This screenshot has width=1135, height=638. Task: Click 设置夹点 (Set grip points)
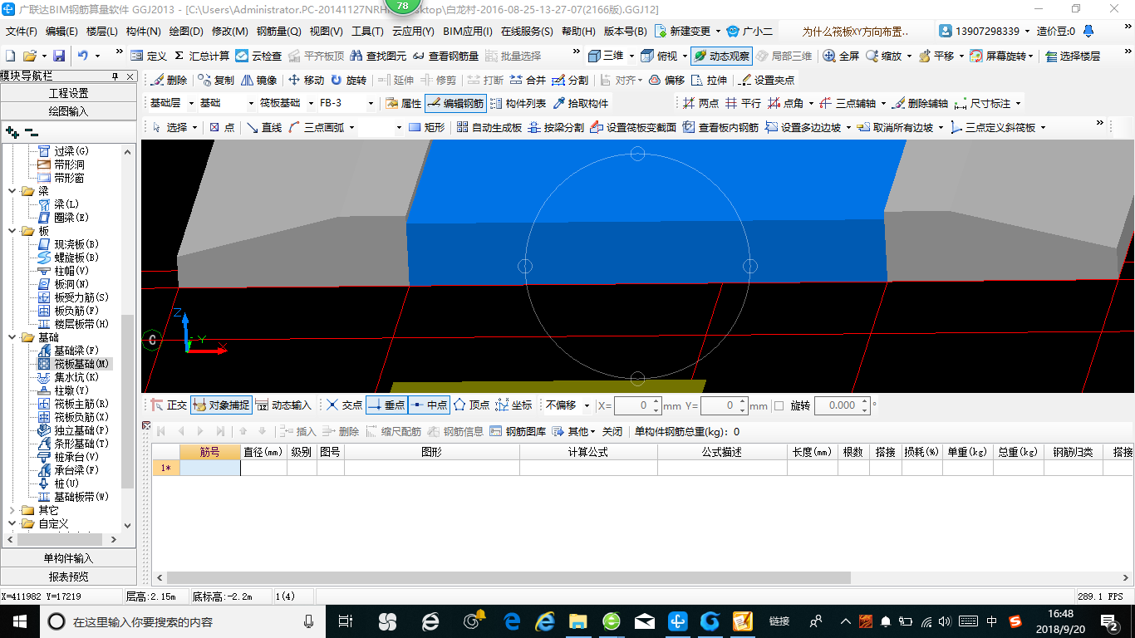coord(766,80)
